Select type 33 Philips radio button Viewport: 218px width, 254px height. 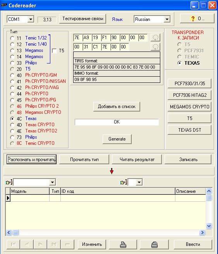[x=12, y=63]
